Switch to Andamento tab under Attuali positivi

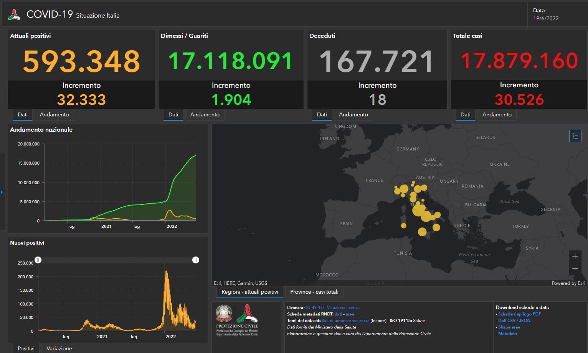tap(54, 114)
